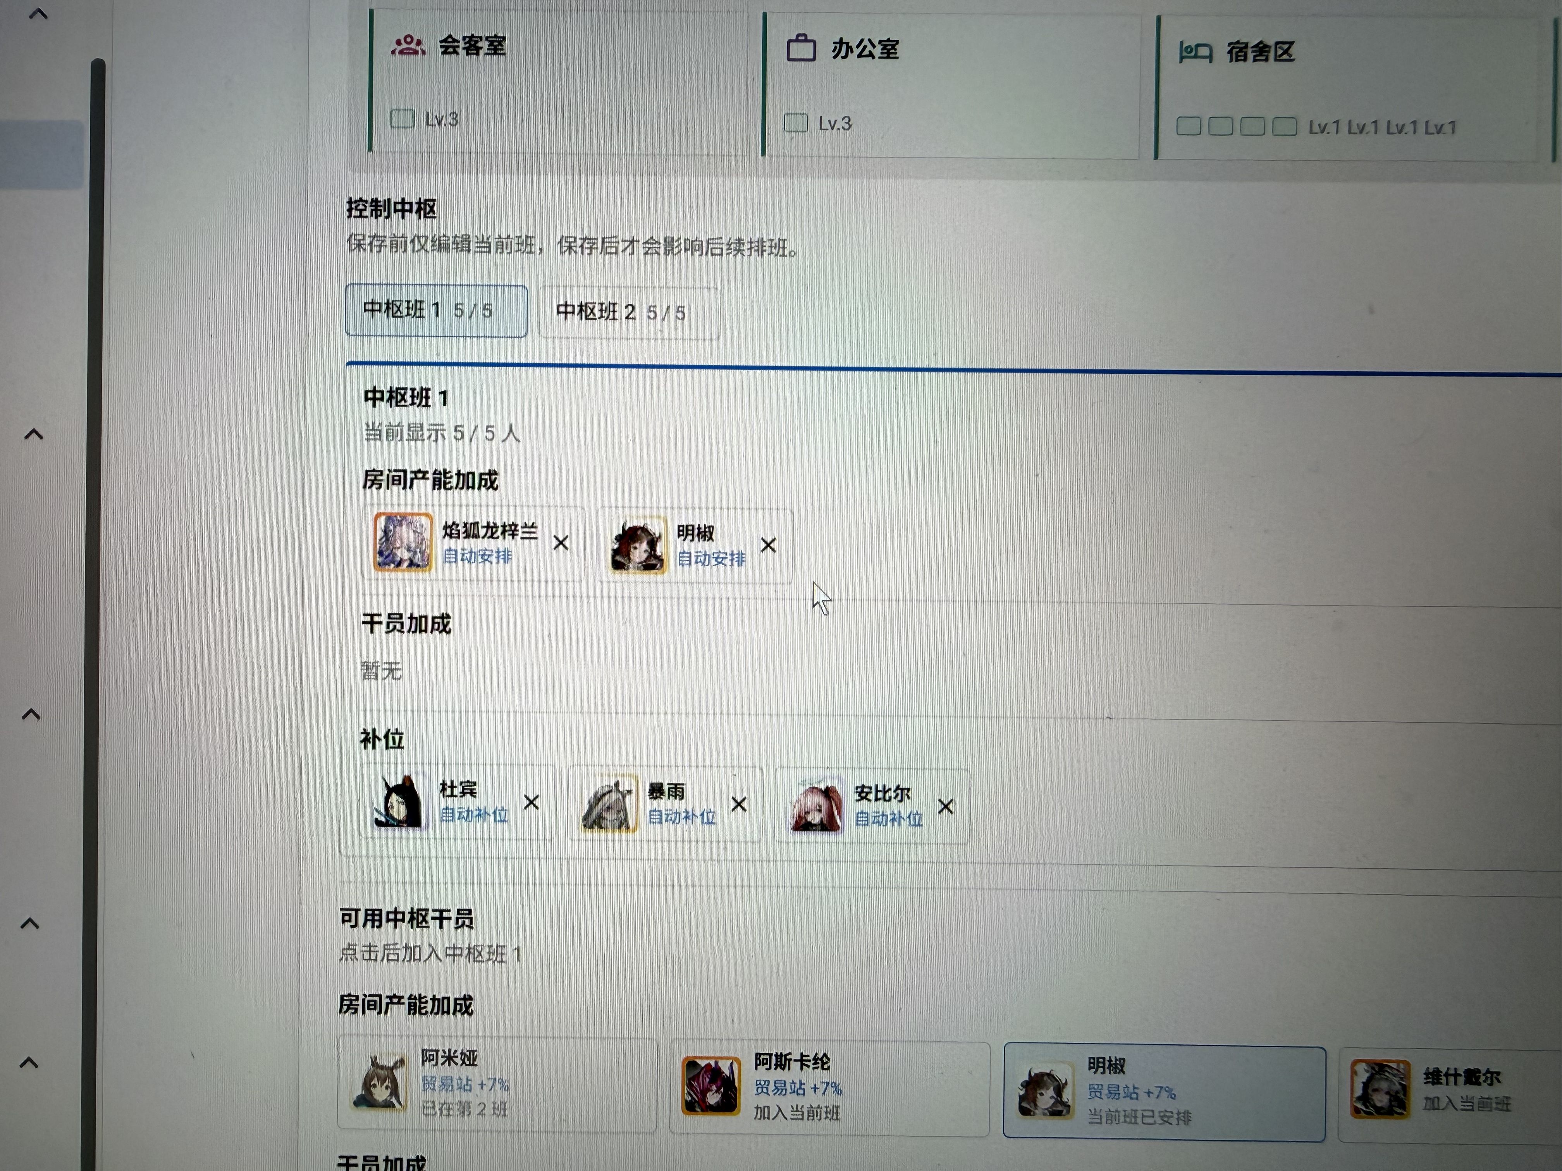Toggle the 办公室 Lv.3 checkbox

click(x=796, y=123)
